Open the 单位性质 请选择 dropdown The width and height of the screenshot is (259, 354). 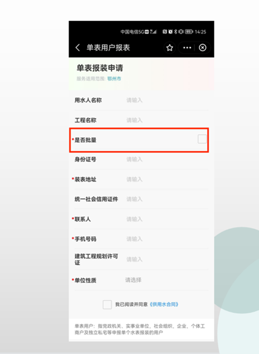pyautogui.click(x=166, y=280)
